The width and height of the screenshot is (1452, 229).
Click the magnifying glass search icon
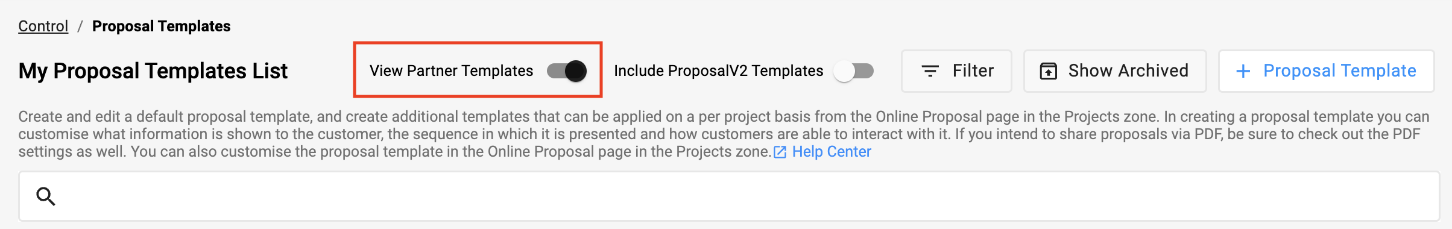coord(46,196)
